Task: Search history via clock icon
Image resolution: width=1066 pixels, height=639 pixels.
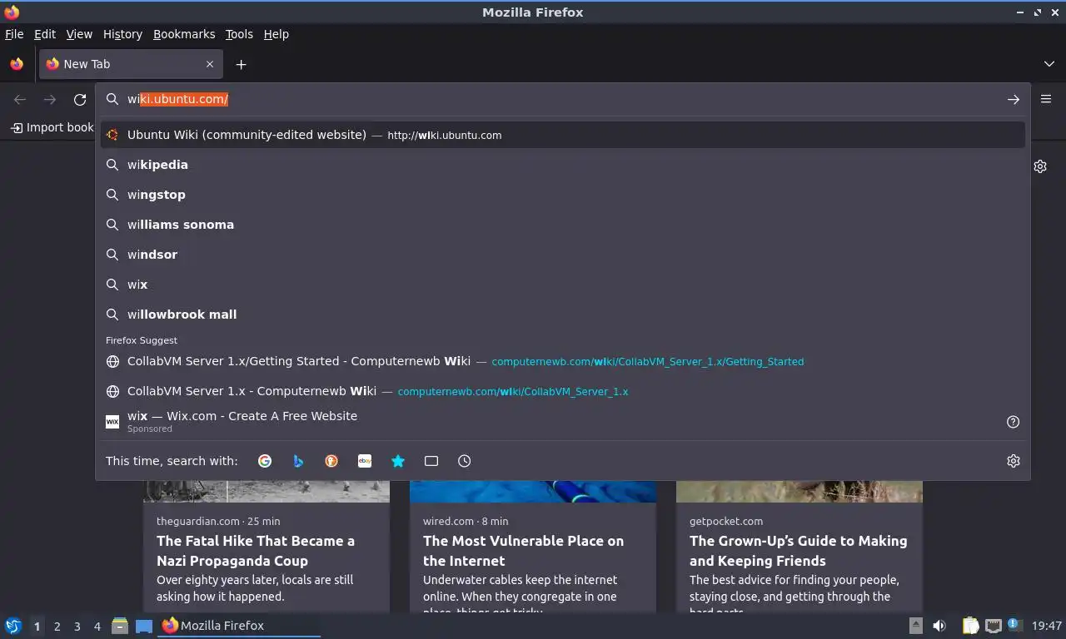Action: [x=465, y=461]
